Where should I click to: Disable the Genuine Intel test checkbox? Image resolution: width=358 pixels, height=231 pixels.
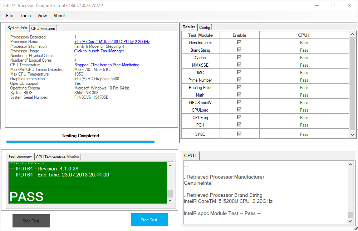(x=239, y=42)
